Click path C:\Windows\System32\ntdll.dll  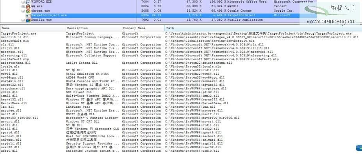point(192,70)
